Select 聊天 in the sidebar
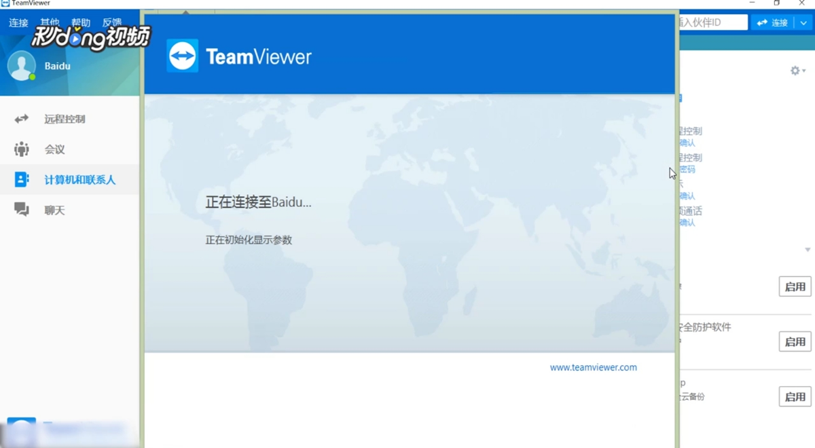 (x=54, y=210)
